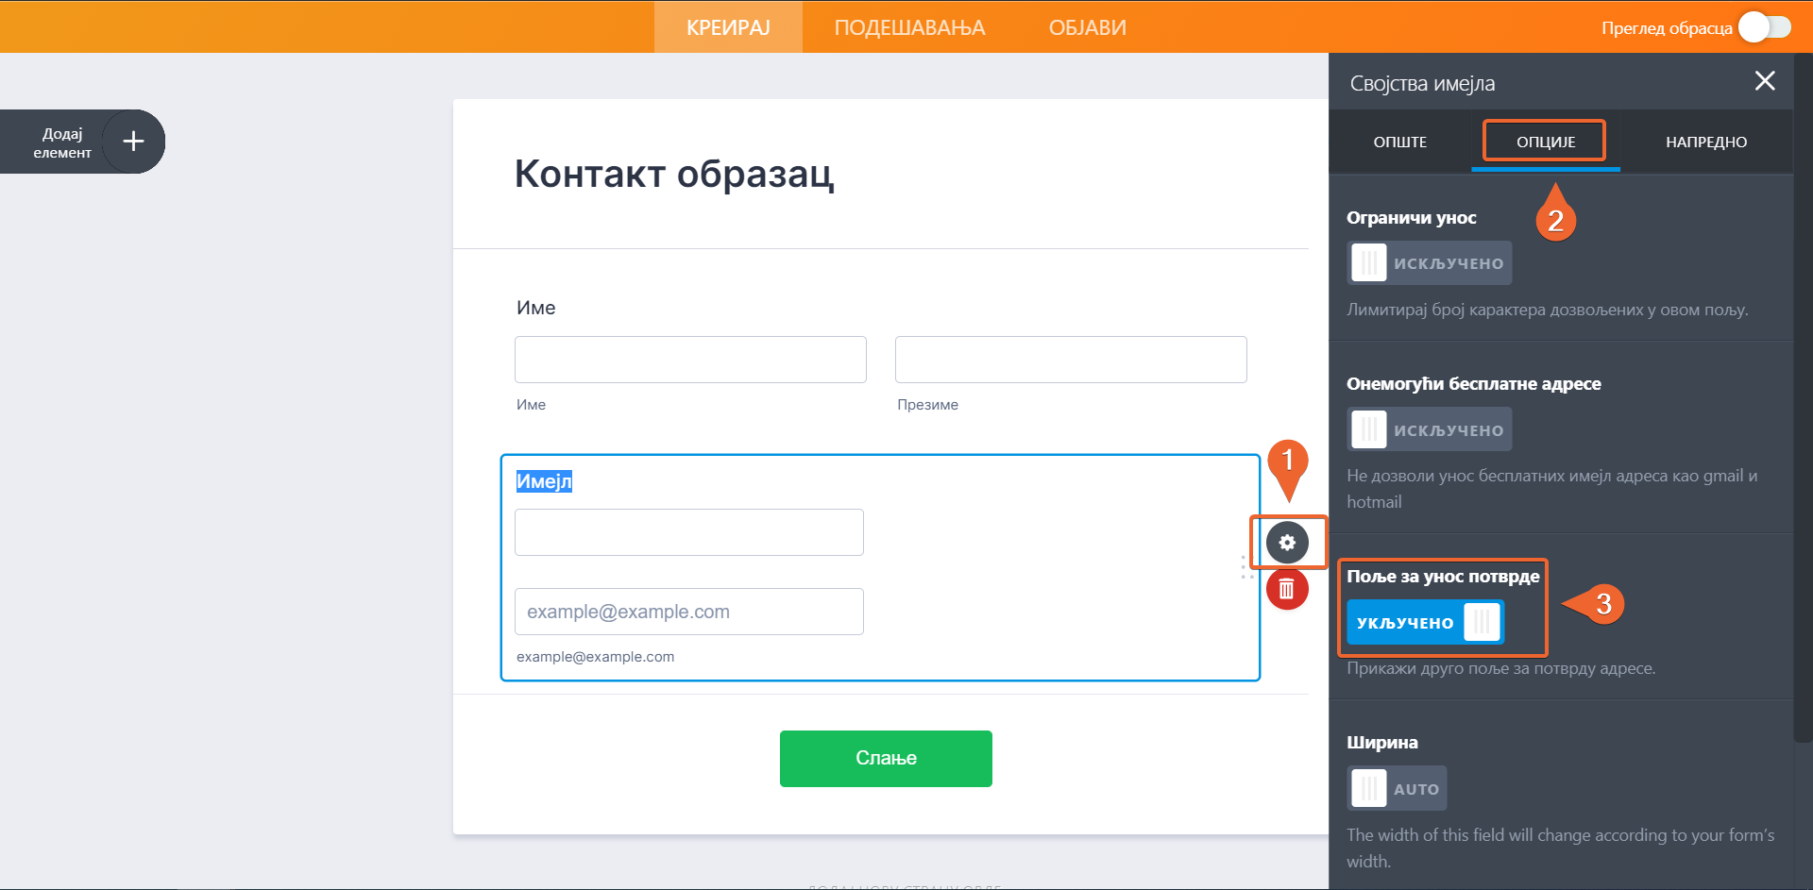
Task: Enable the Ограничи унос option
Action: pyautogui.click(x=1429, y=262)
